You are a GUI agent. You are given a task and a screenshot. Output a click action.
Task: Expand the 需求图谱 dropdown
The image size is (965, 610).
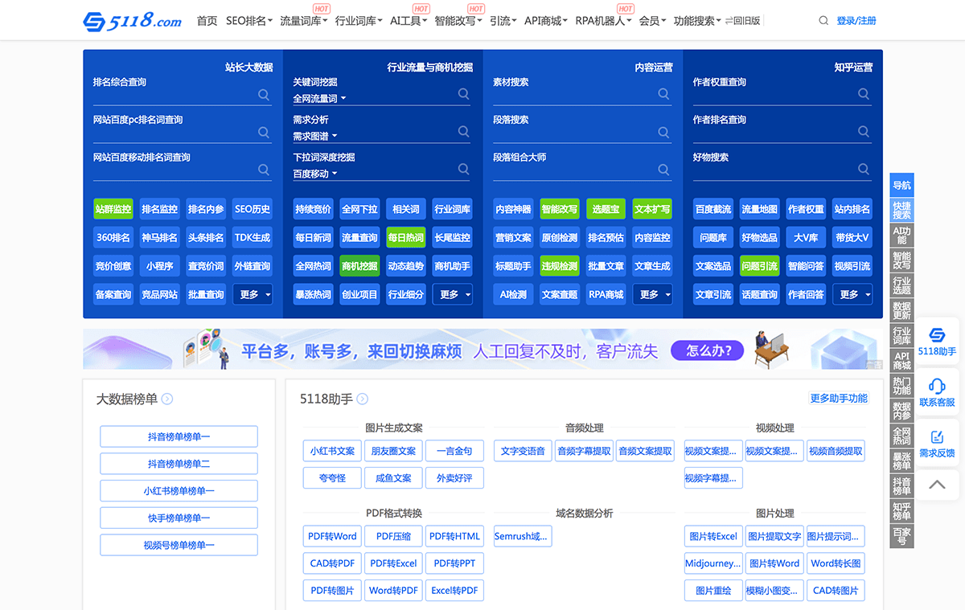pyautogui.click(x=315, y=137)
